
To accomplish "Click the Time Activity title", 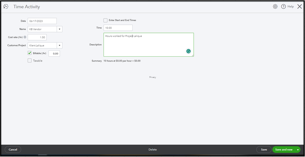I will point(27,7).
